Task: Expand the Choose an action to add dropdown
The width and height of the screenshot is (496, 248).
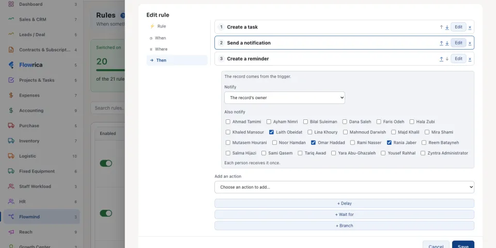Action: [x=344, y=187]
